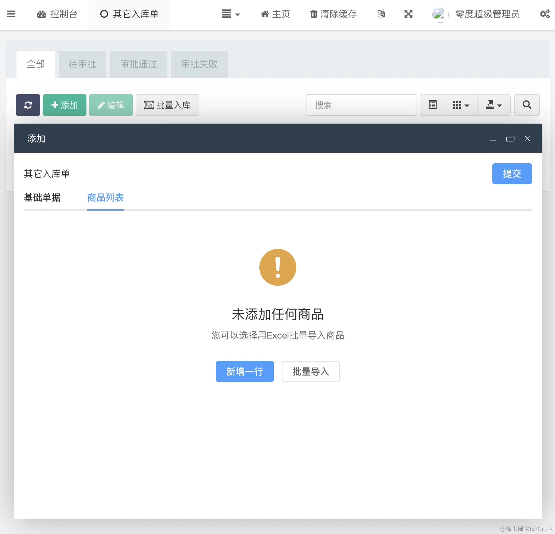
Task: Switch to the 基础单据 tab
Action: pyautogui.click(x=42, y=198)
